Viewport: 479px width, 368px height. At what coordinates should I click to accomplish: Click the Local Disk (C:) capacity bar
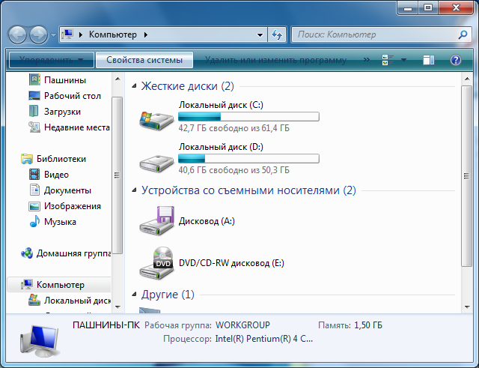[248, 117]
